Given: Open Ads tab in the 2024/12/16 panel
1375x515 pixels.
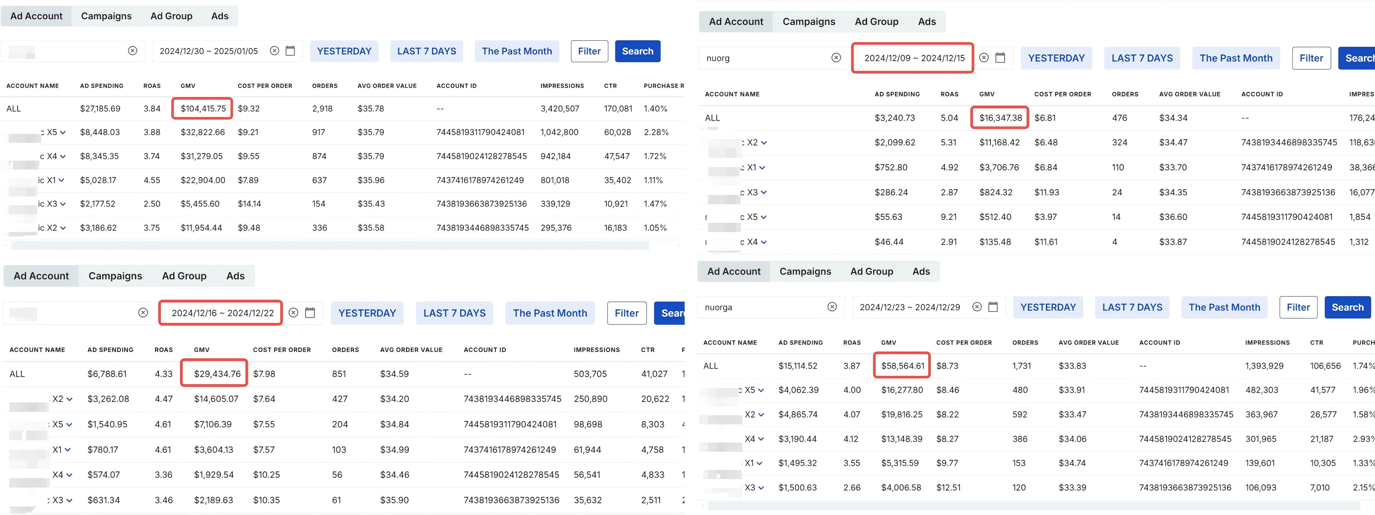Looking at the screenshot, I should (x=235, y=276).
